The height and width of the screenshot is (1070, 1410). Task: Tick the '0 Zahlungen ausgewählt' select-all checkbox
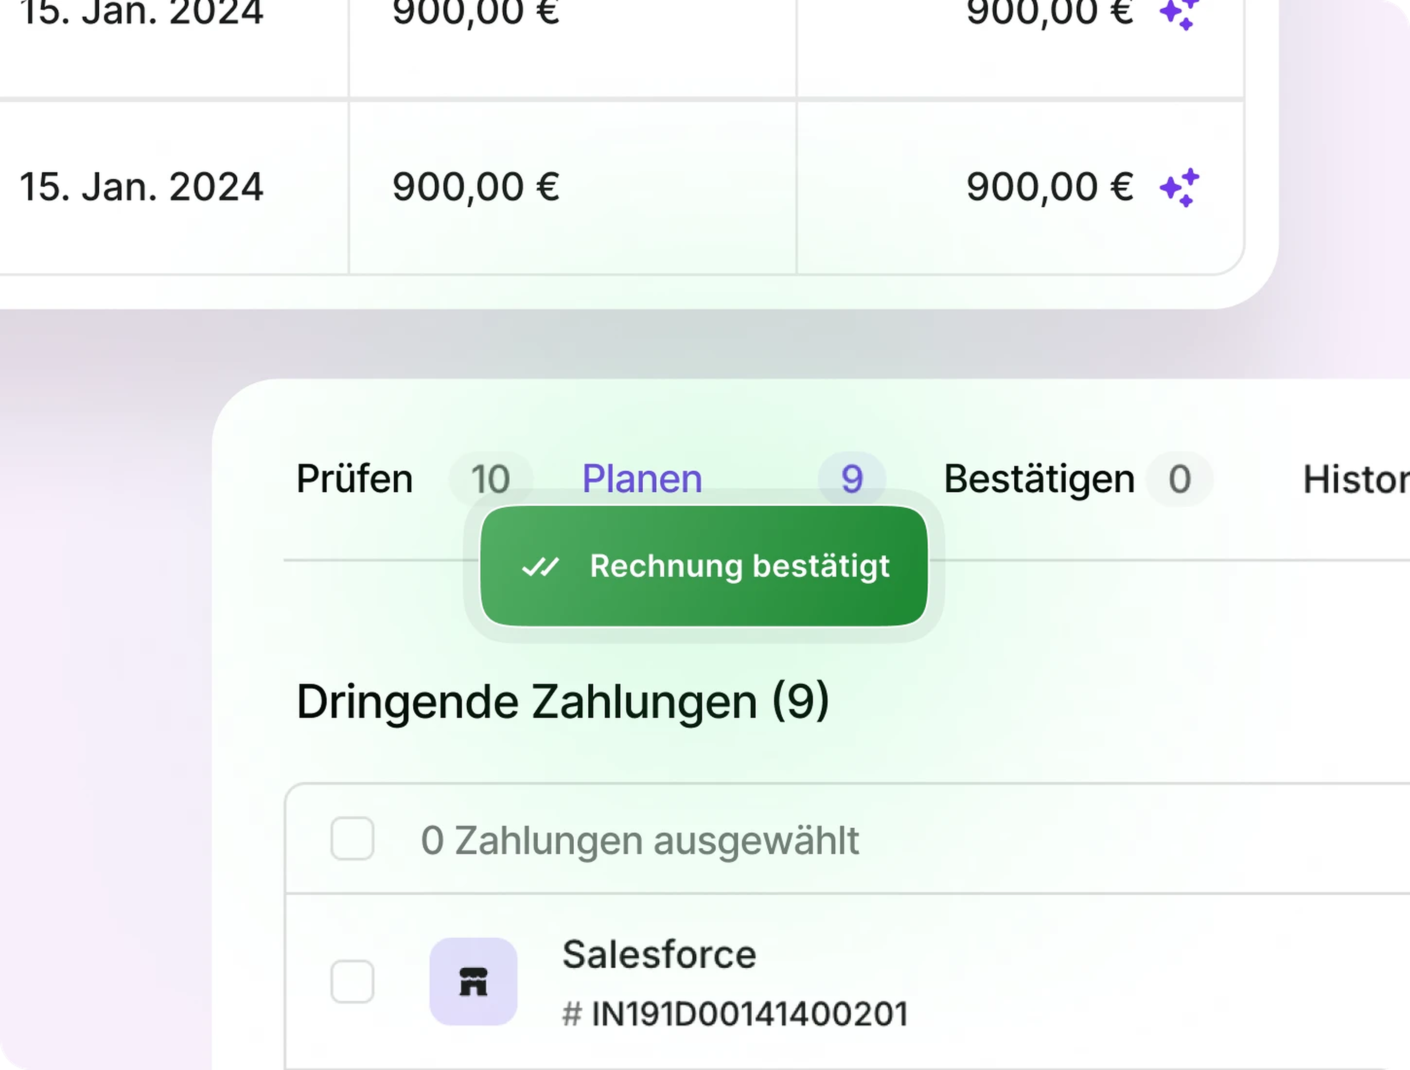pos(352,838)
